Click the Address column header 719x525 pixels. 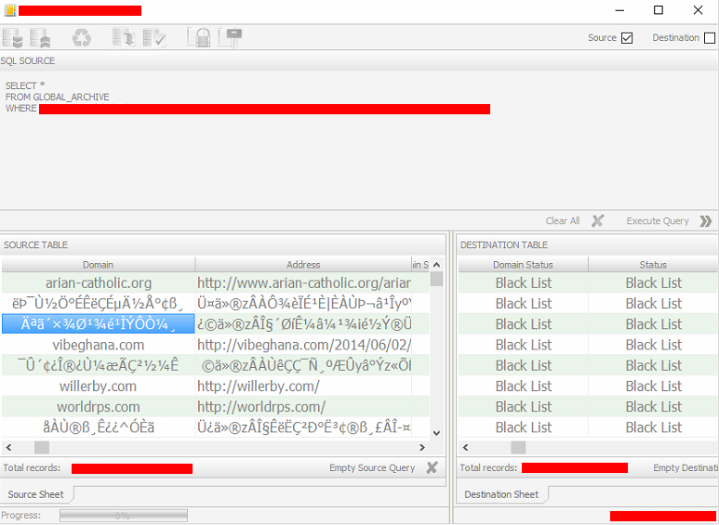(x=303, y=265)
